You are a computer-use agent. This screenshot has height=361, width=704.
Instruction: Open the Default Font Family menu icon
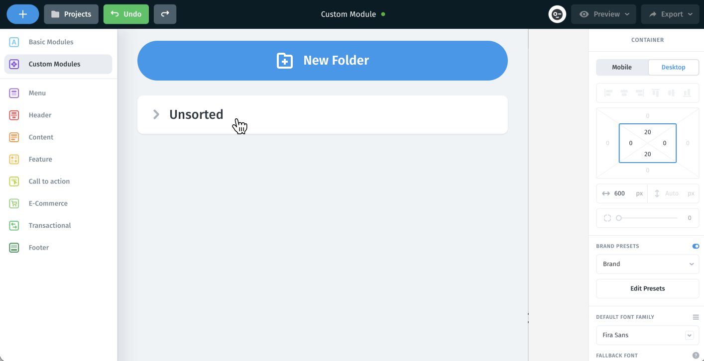point(696,317)
